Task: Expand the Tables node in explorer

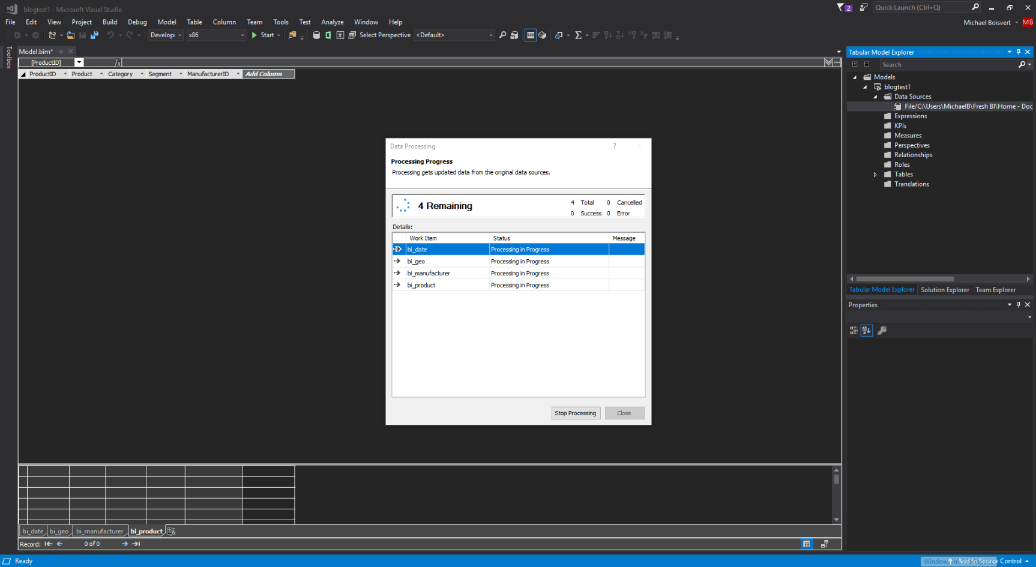Action: click(875, 175)
